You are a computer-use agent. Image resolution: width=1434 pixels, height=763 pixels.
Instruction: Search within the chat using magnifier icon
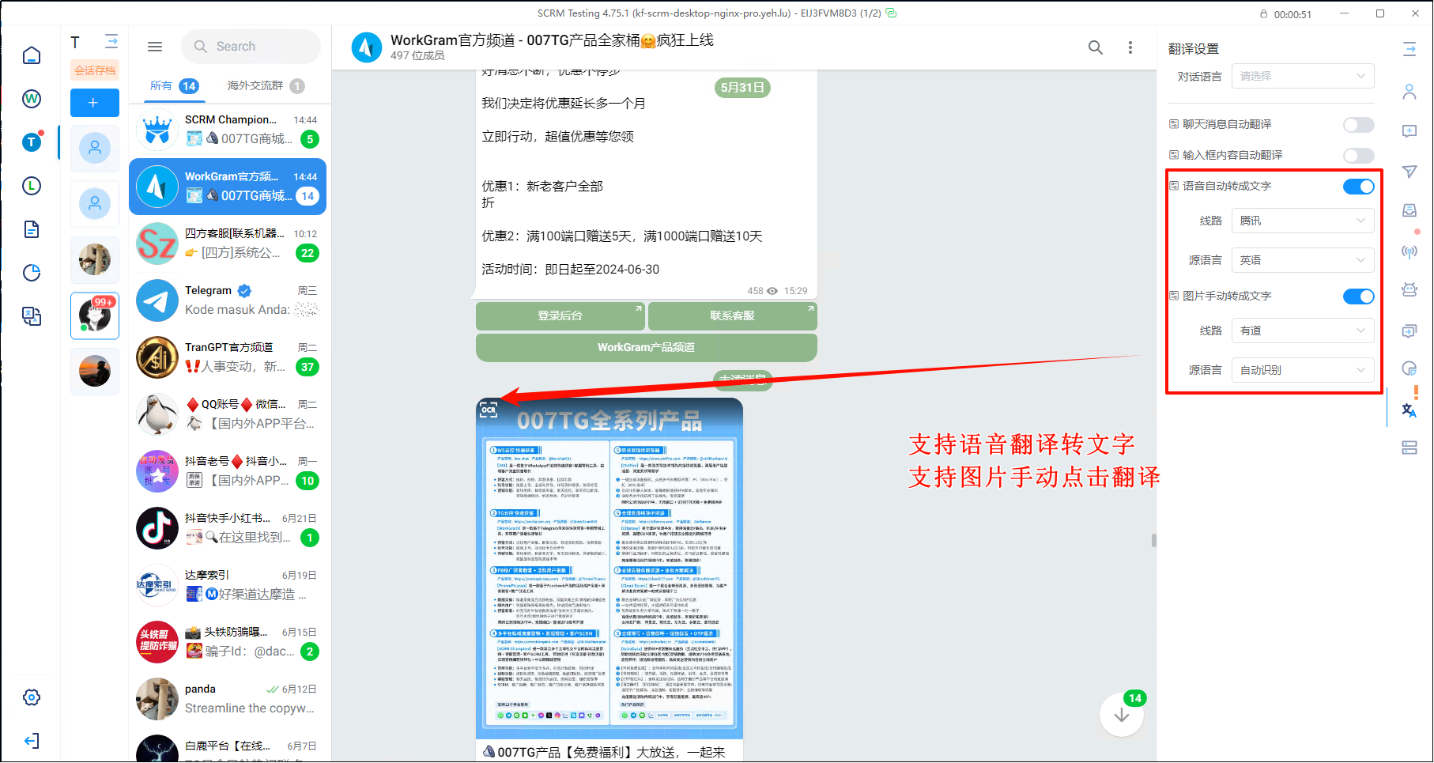[x=1096, y=47]
